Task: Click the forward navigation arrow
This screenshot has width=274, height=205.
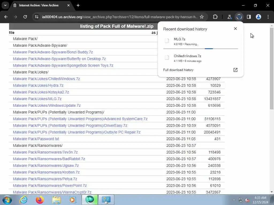Action: point(15,17)
